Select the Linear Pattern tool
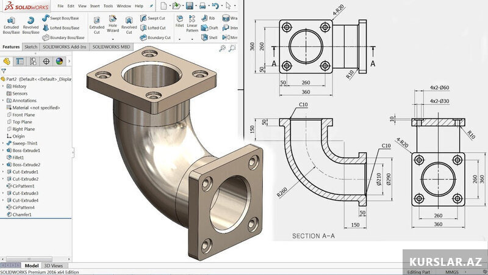 pyautogui.click(x=192, y=24)
